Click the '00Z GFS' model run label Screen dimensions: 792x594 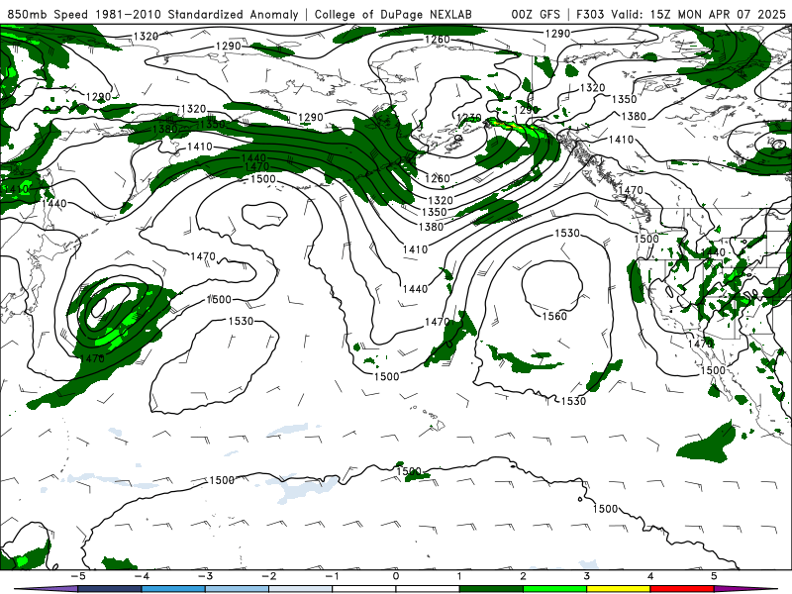[x=536, y=14]
